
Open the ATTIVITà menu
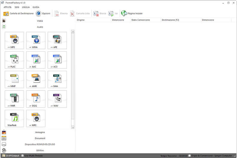point(7,7)
